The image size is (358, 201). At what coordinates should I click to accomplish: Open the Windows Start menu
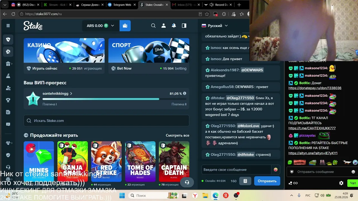122,195
